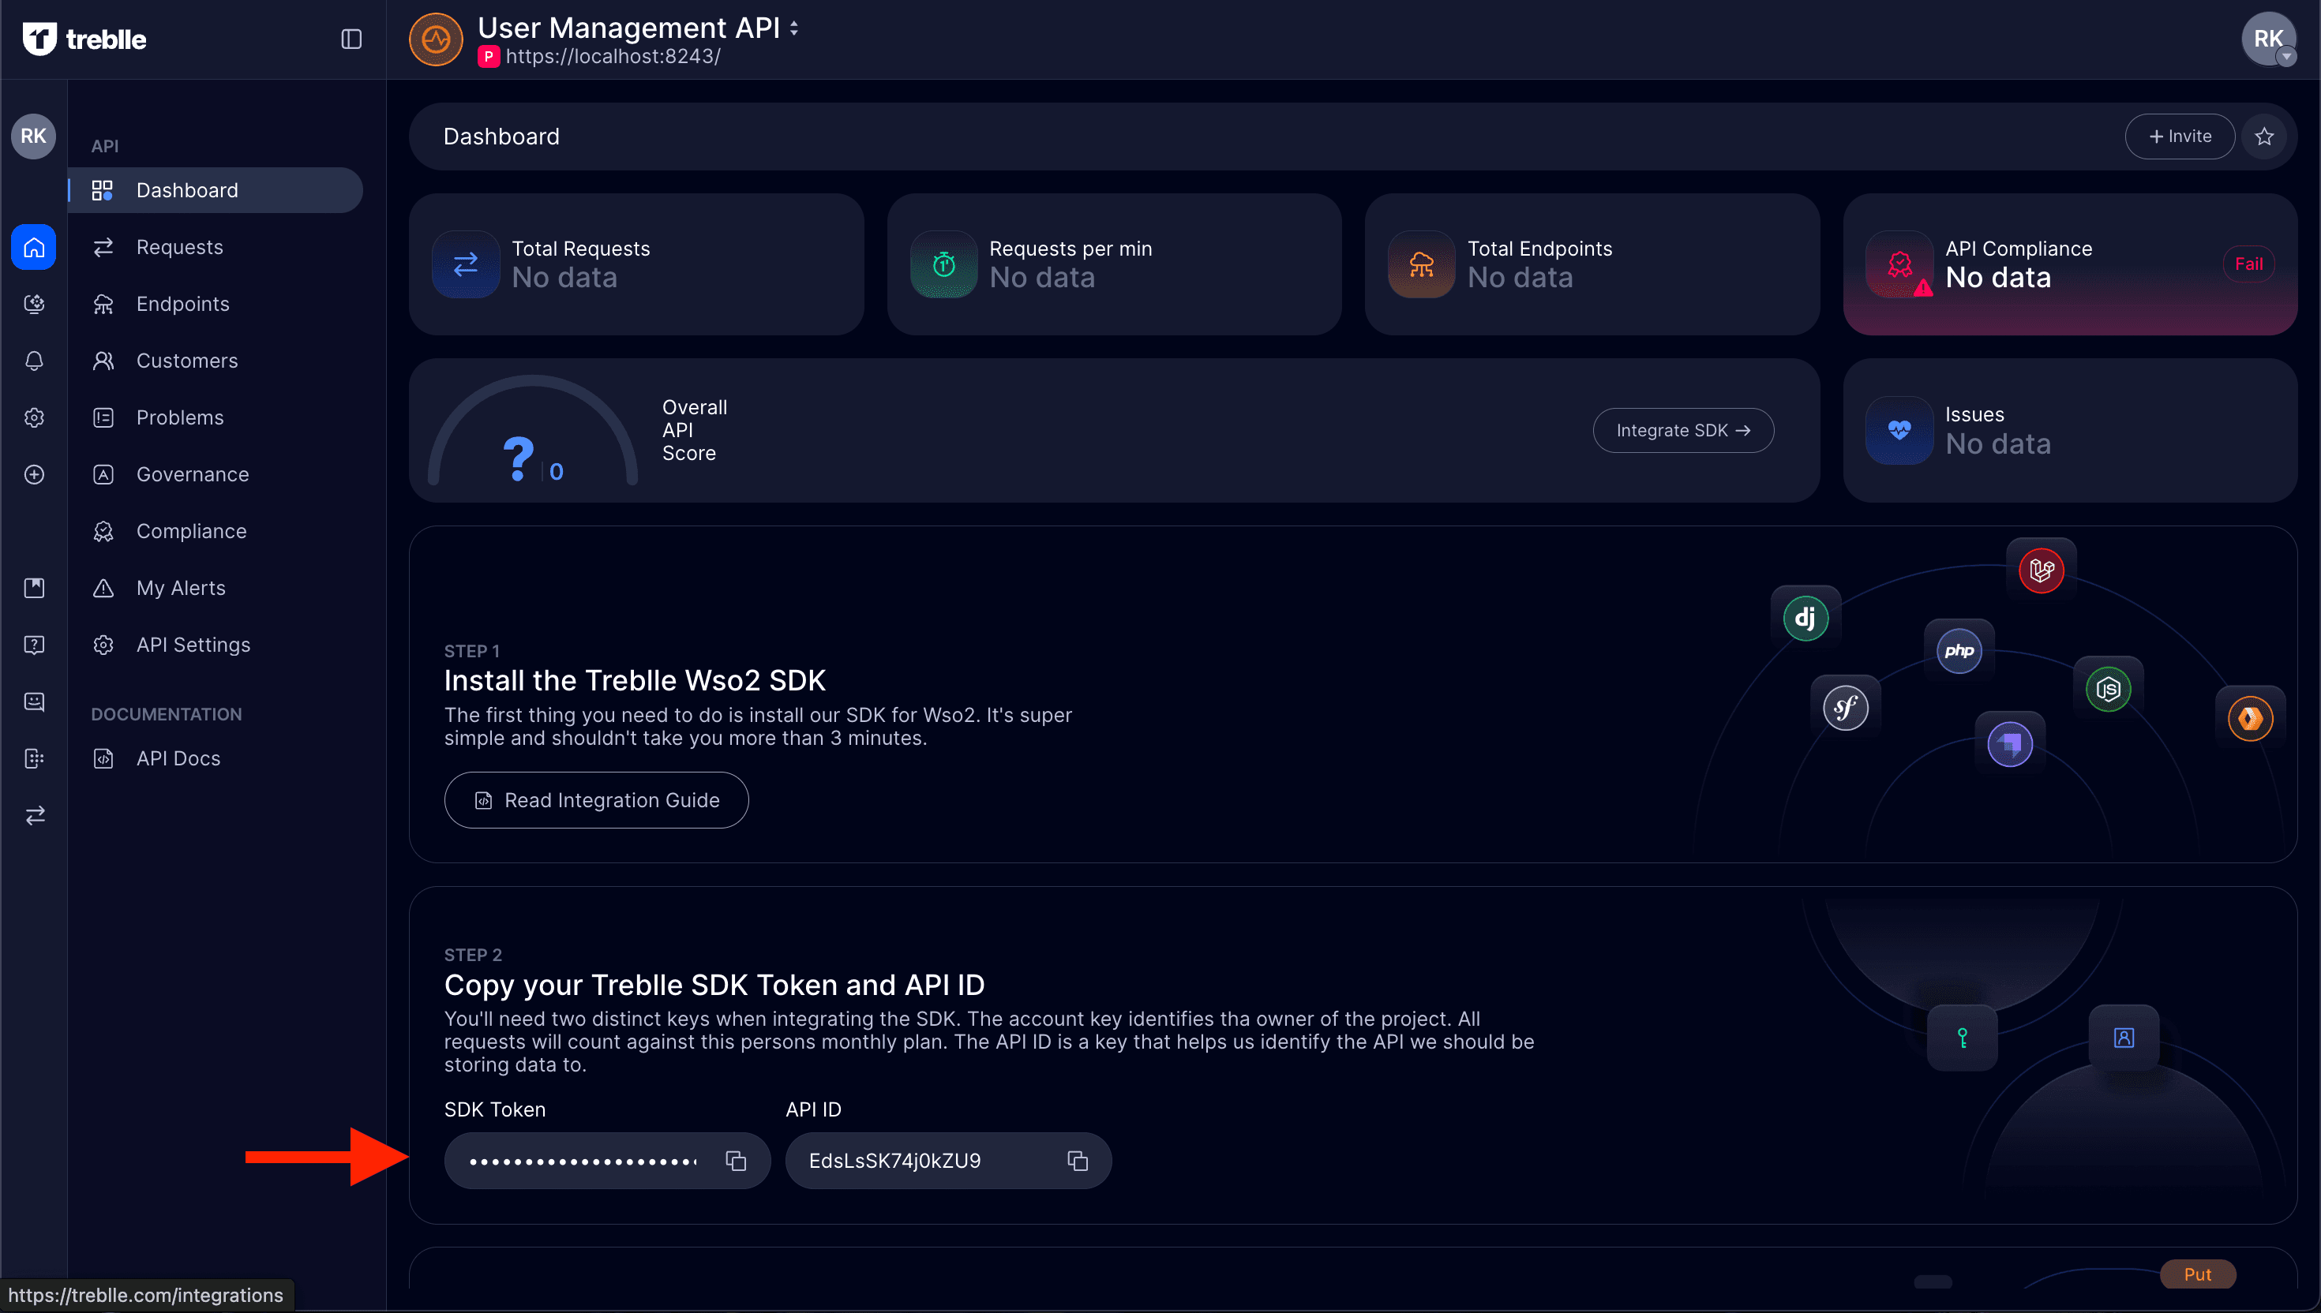Image resolution: width=2321 pixels, height=1313 pixels.
Task: Copy the SDK Token using its copy icon
Action: (x=735, y=1161)
